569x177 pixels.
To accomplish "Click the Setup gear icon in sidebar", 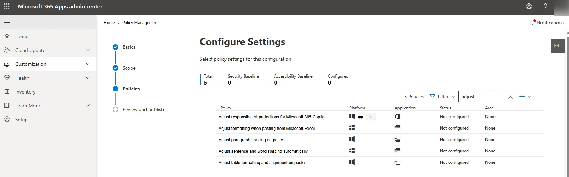I will [7, 120].
